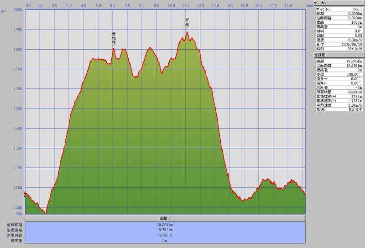Click the start marker point at 0.0 km

click(x=25, y=193)
